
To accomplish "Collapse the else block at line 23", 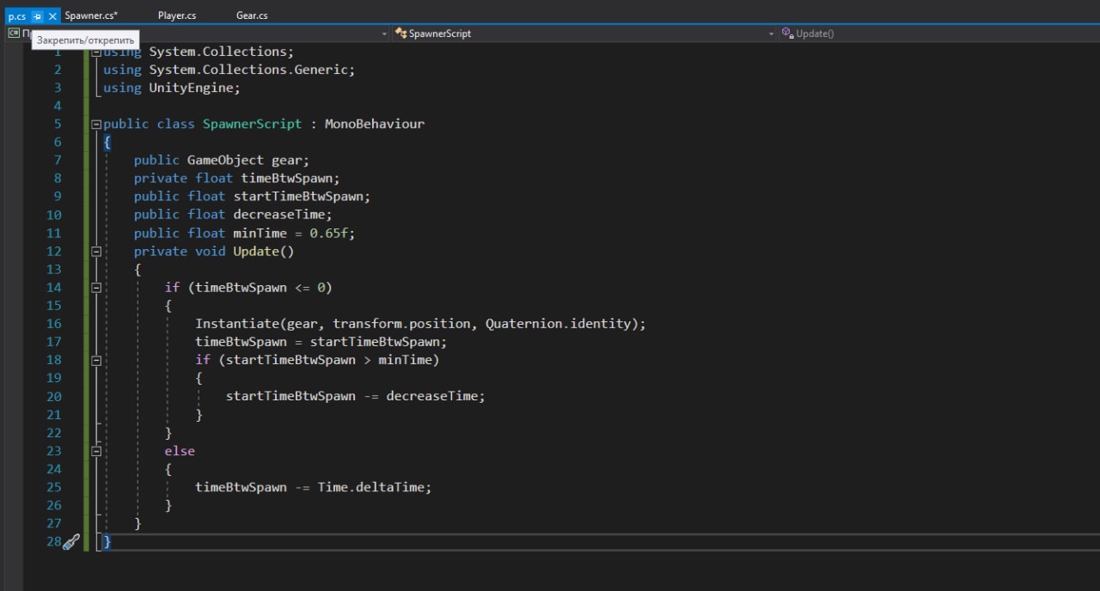I will point(96,451).
